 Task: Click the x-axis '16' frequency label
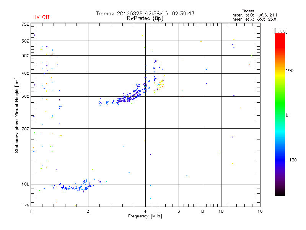point(260,211)
